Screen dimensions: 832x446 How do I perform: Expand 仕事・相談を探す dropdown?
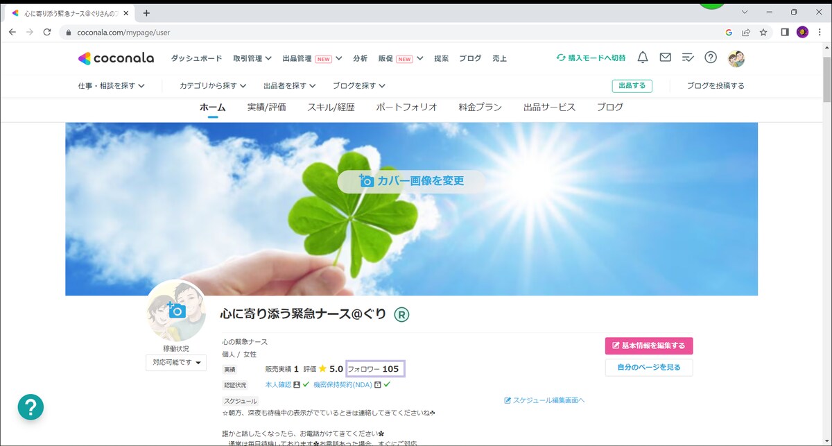click(x=112, y=86)
